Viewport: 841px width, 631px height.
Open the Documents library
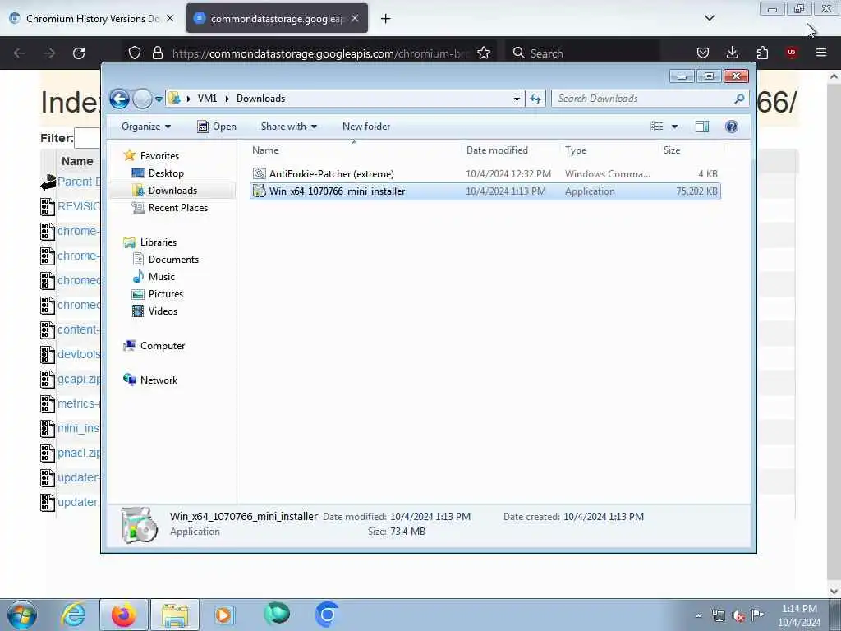pos(173,259)
